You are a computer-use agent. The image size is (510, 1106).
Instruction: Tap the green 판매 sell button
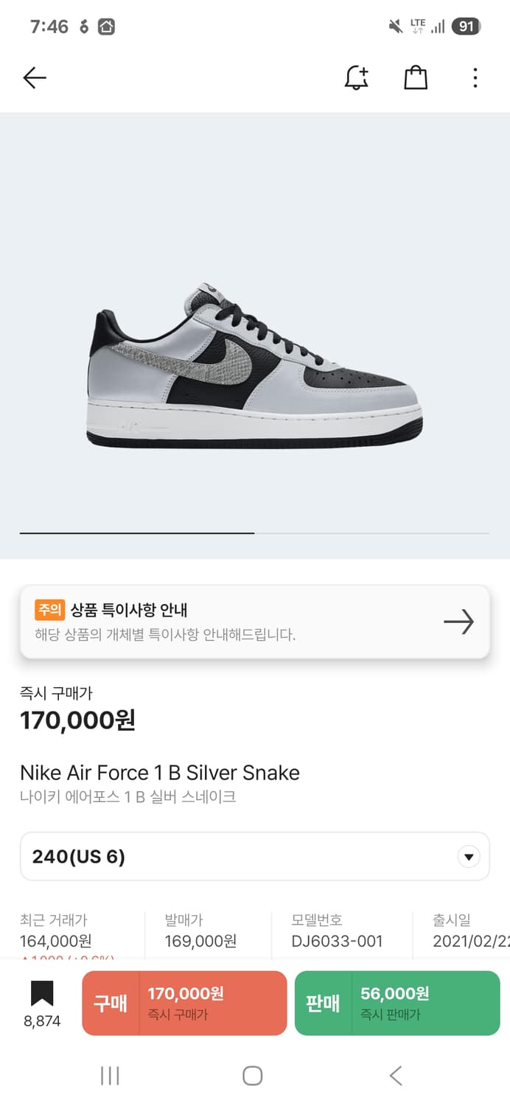(397, 1003)
